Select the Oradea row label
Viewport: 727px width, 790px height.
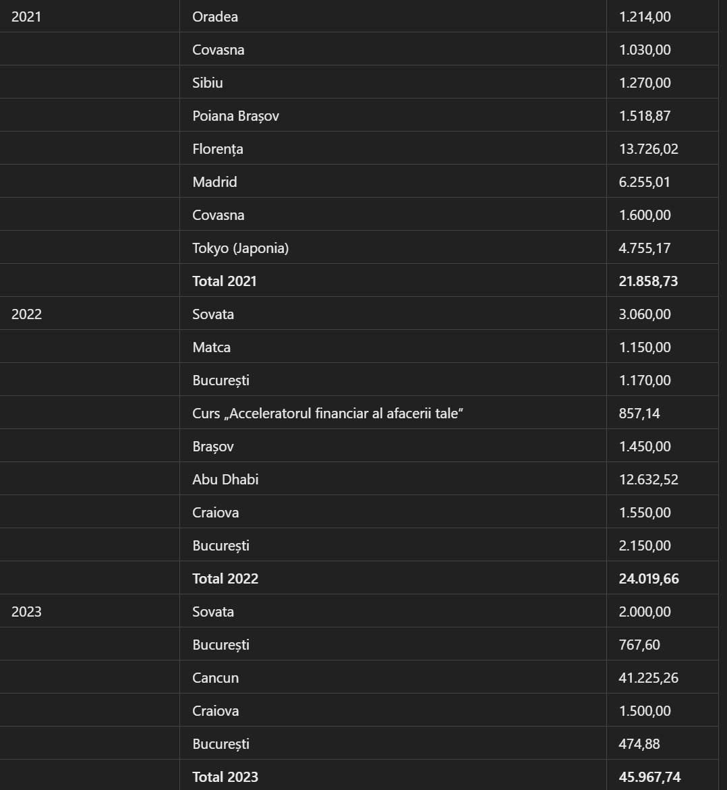pos(215,17)
